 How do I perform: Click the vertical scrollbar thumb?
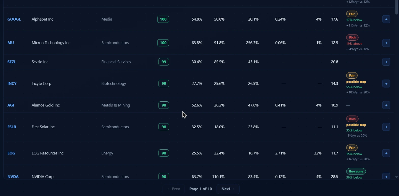(396, 7)
